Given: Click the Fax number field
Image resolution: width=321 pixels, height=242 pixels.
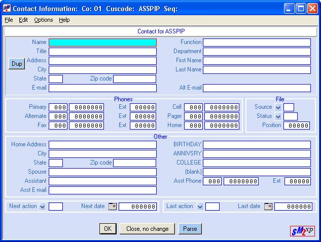Looking at the screenshot, I should point(86,126).
